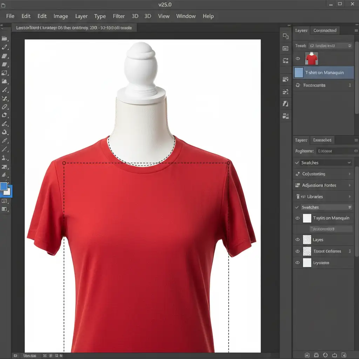Select the top Marquee tool in left toolbar
The image size is (359, 359).
coord(5,39)
